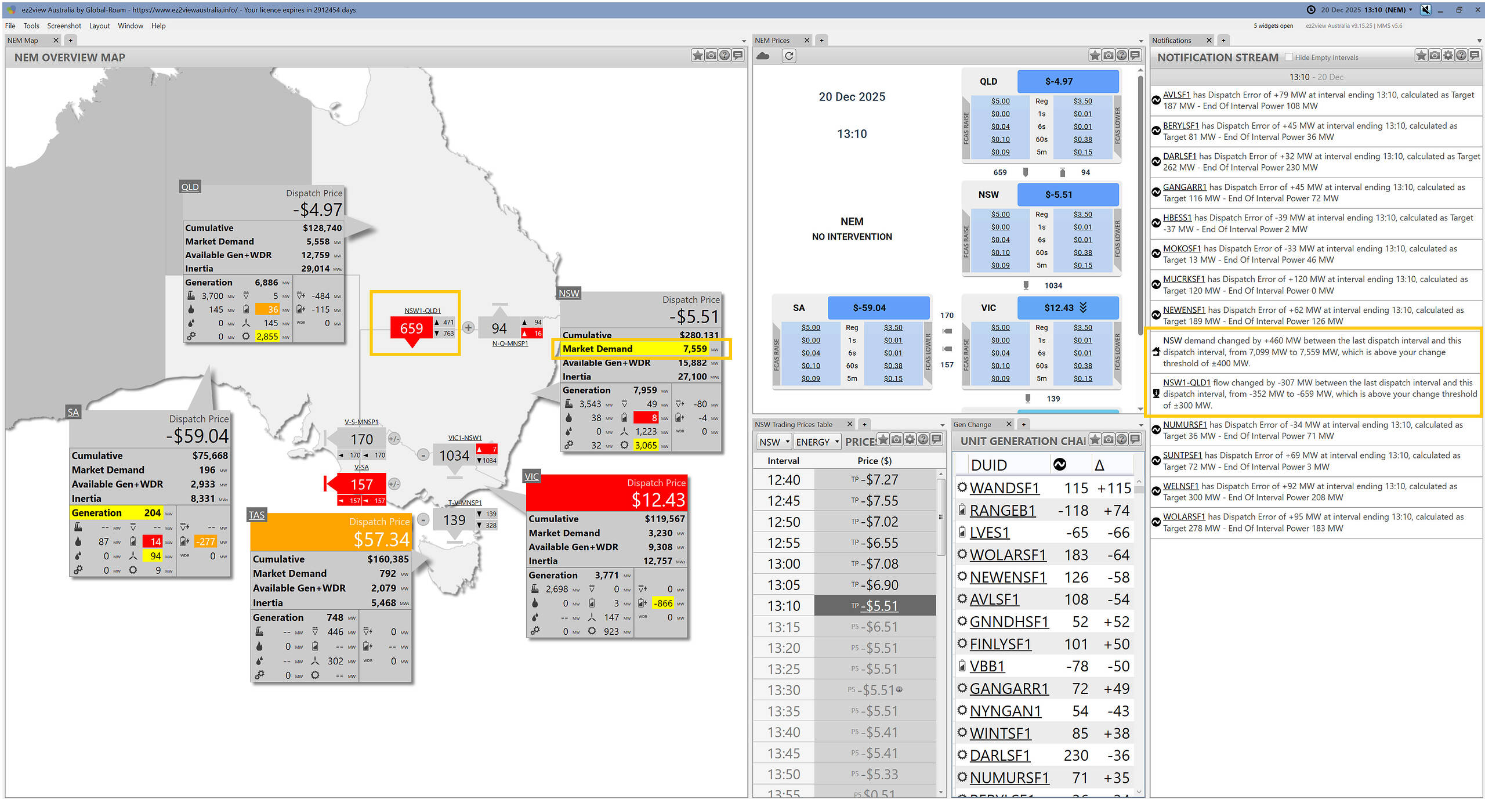The height and width of the screenshot is (799, 1485).
Task: Open the WANDSF1 unit link
Action: [1004, 489]
